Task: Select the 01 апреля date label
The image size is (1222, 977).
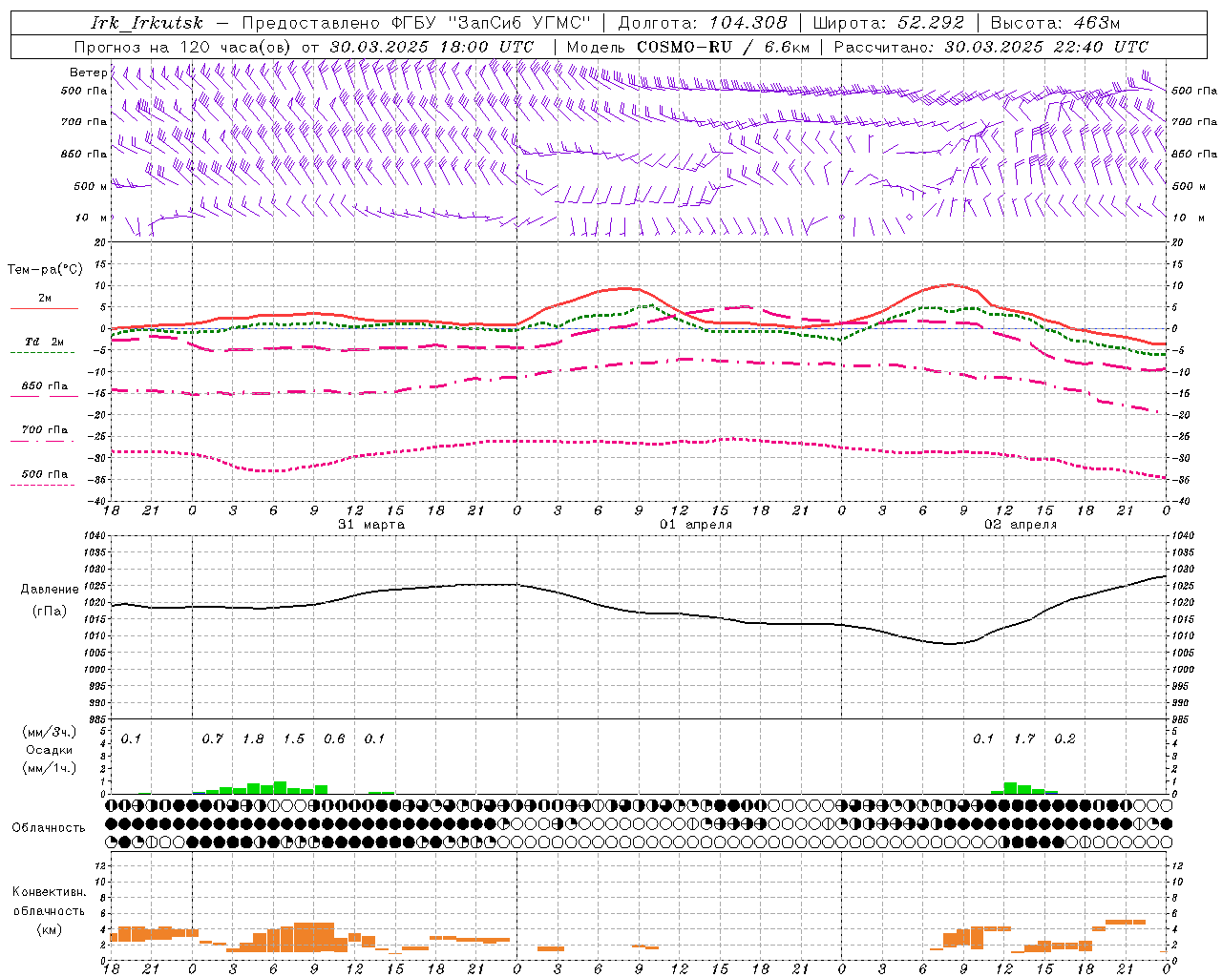Action: [x=696, y=525]
